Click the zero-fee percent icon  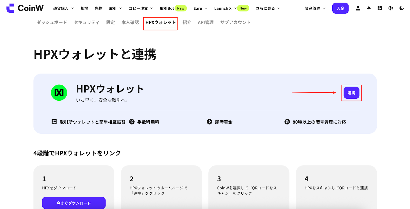point(132,122)
